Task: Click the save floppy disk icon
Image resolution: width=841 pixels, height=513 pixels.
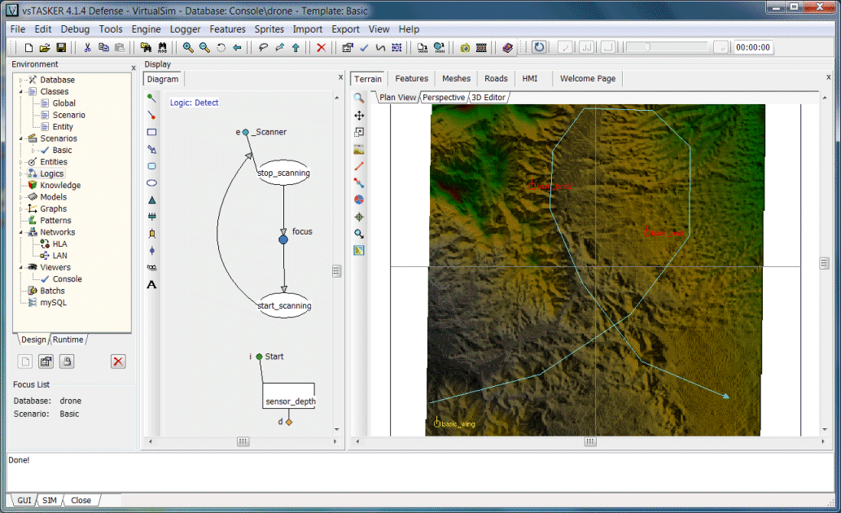Action: tap(59, 48)
